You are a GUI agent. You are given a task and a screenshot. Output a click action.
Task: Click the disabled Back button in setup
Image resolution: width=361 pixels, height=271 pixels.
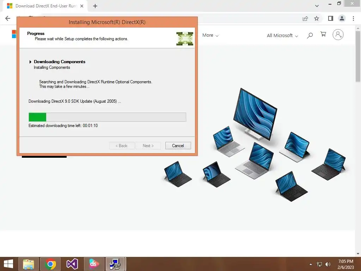tap(122, 146)
